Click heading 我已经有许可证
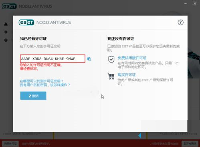 [33, 39]
